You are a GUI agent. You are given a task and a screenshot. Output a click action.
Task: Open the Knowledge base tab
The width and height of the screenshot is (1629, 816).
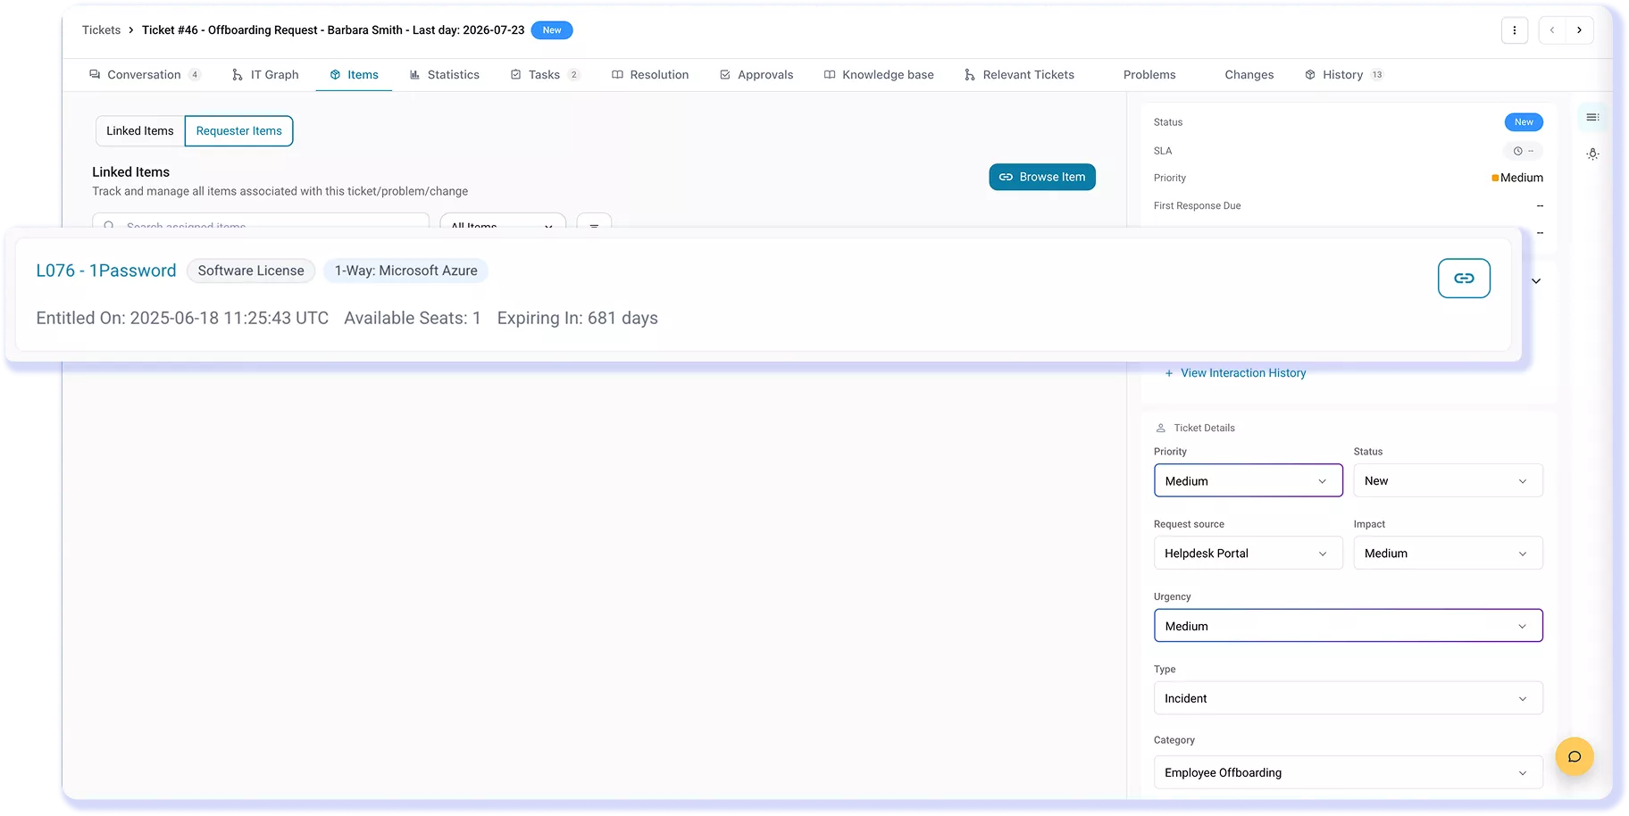click(x=879, y=75)
